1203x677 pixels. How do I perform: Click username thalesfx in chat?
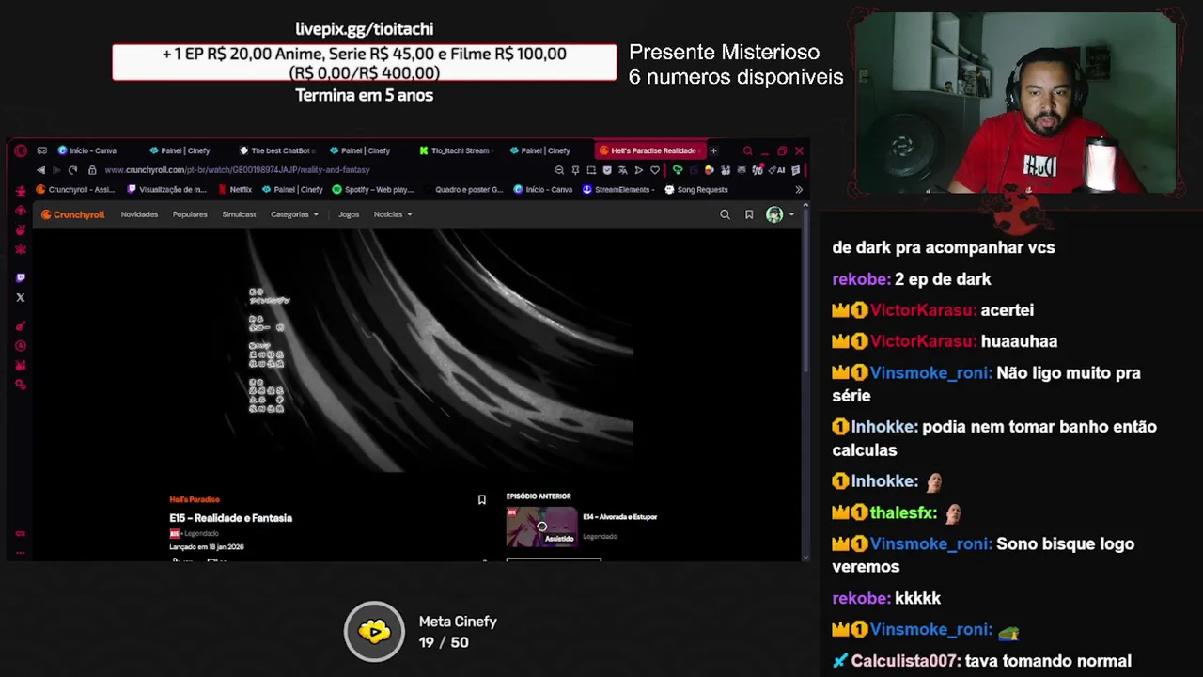point(903,512)
